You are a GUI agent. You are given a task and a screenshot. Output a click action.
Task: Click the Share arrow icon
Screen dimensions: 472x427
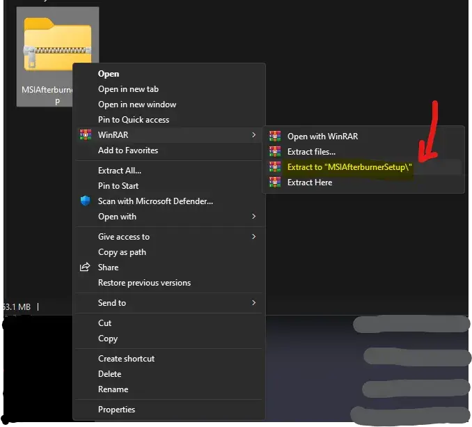pyautogui.click(x=86, y=267)
